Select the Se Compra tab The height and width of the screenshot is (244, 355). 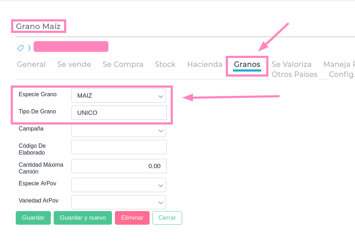pyautogui.click(x=123, y=64)
